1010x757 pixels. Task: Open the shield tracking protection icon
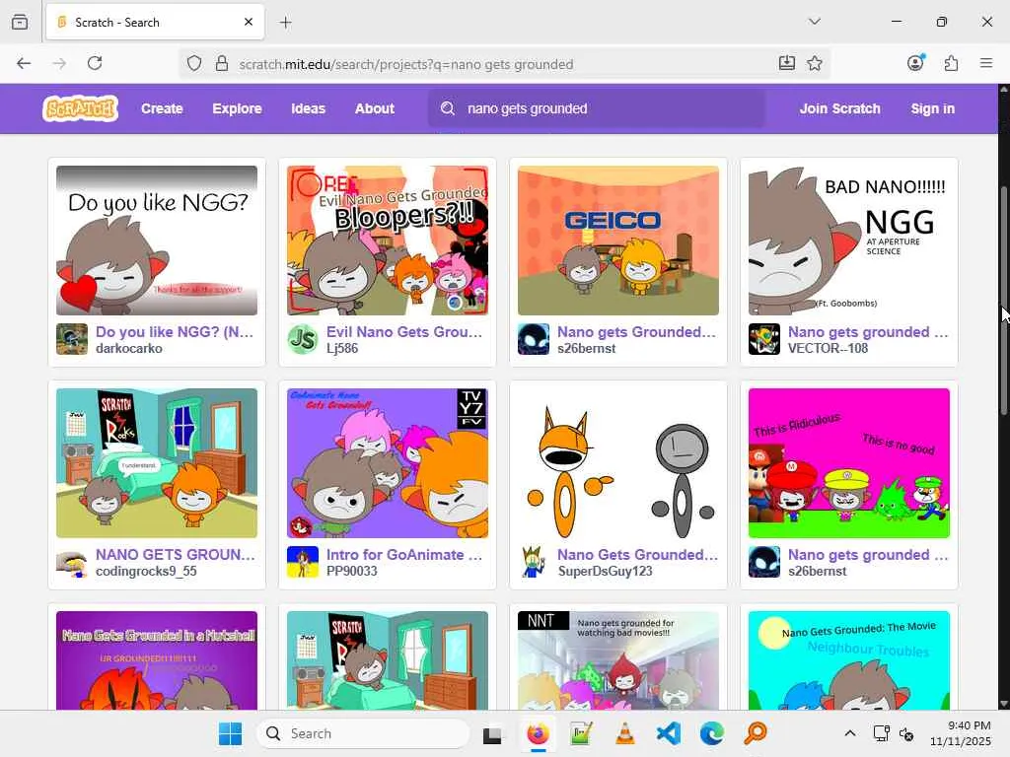[194, 64]
